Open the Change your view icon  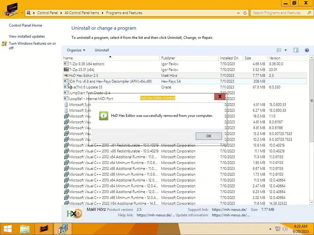click(x=279, y=50)
